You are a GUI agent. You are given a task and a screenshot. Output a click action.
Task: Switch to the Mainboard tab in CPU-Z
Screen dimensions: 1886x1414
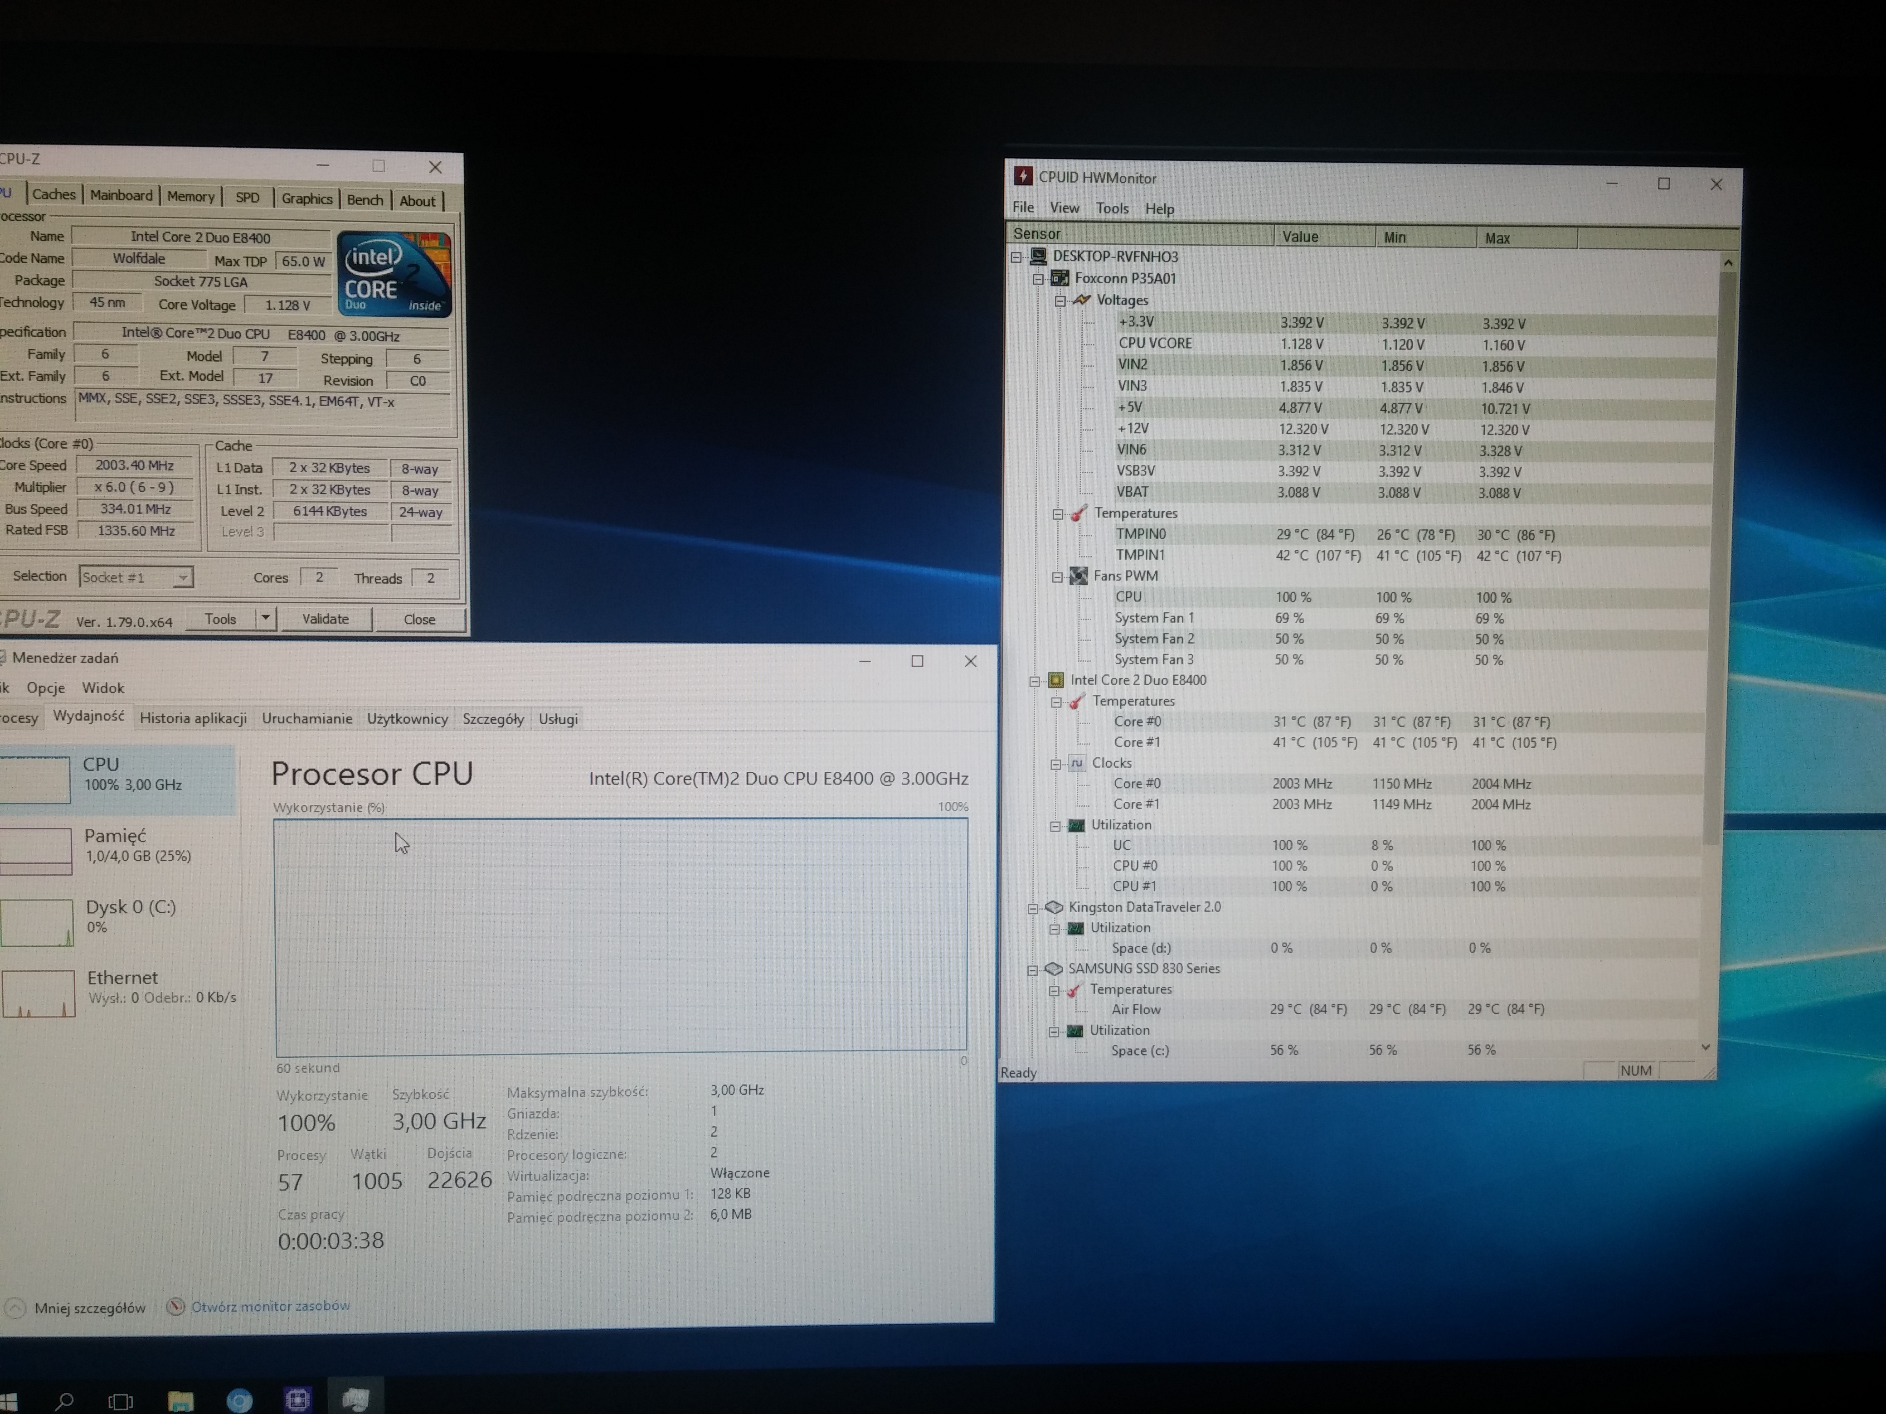point(121,195)
